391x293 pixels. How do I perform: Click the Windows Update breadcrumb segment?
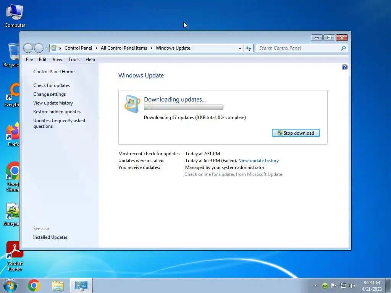173,48
